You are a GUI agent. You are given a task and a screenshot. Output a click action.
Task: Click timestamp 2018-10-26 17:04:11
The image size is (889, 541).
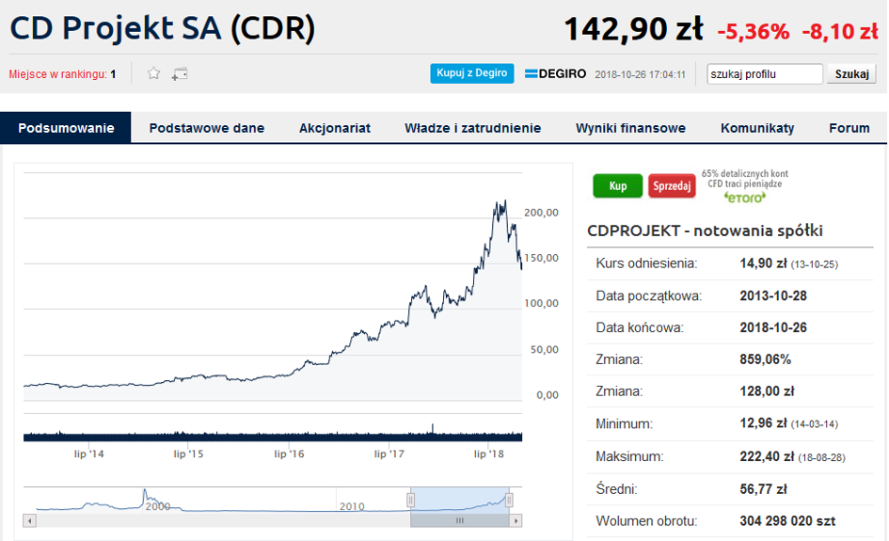640,74
